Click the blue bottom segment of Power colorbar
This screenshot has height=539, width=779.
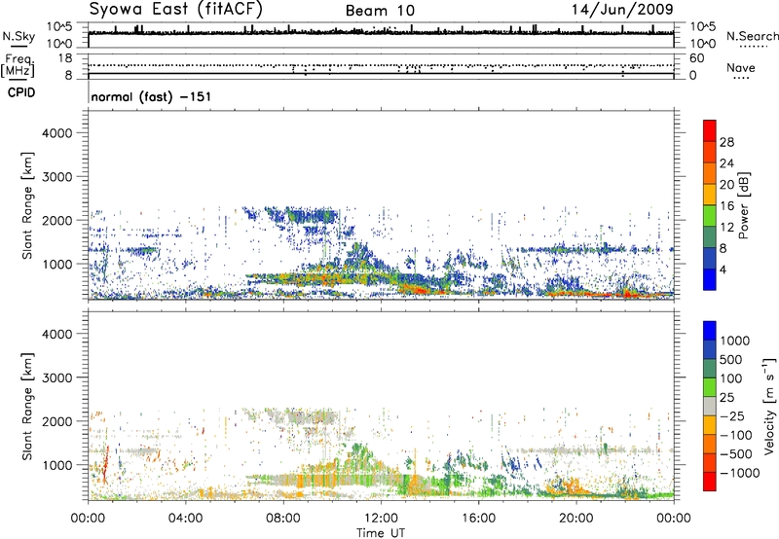[710, 279]
